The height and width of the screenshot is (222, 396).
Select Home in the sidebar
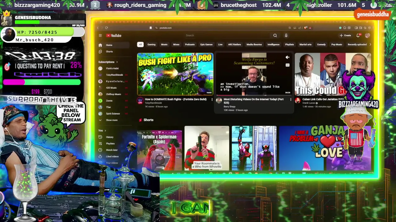tap(113, 45)
